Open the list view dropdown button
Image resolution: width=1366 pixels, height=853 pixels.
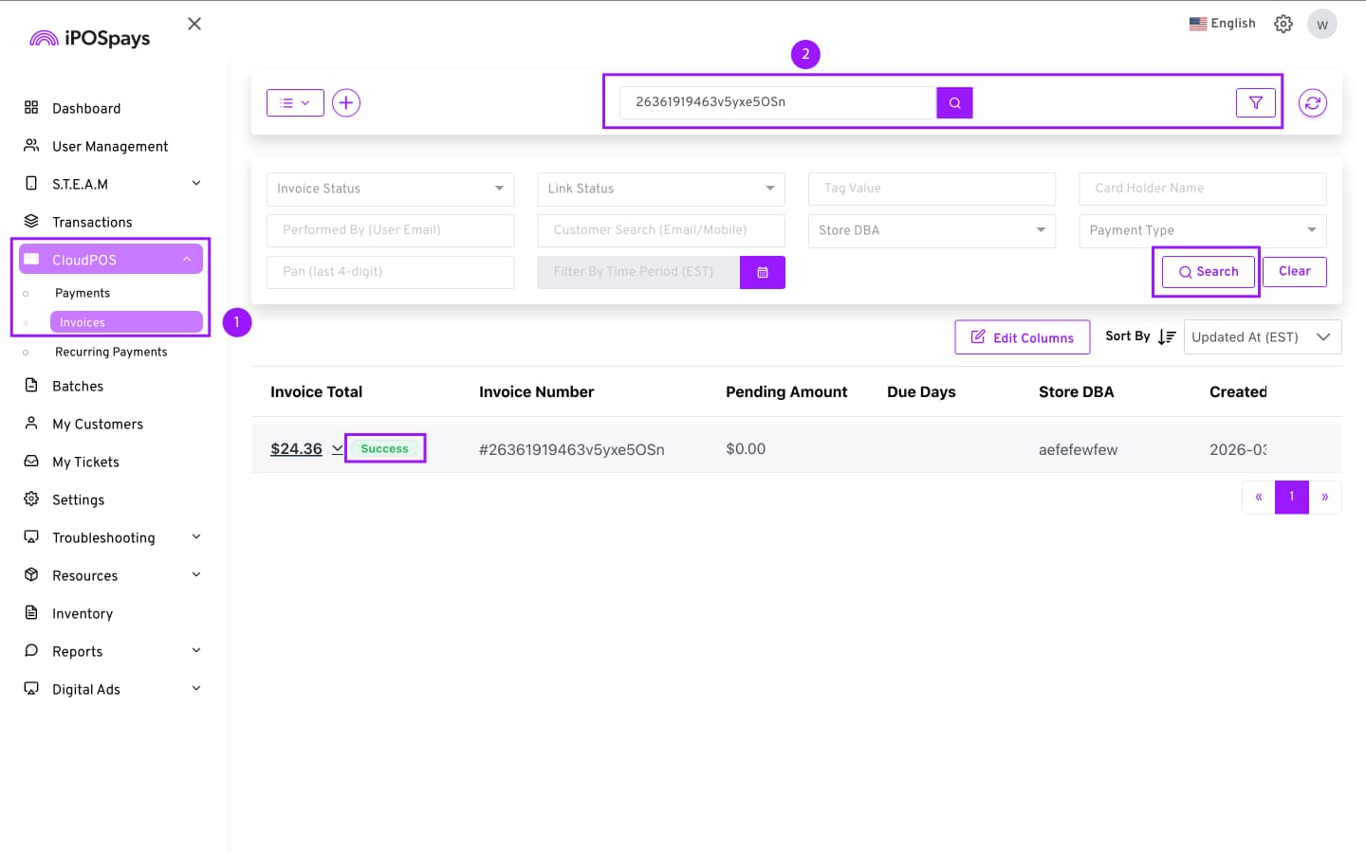[295, 102]
